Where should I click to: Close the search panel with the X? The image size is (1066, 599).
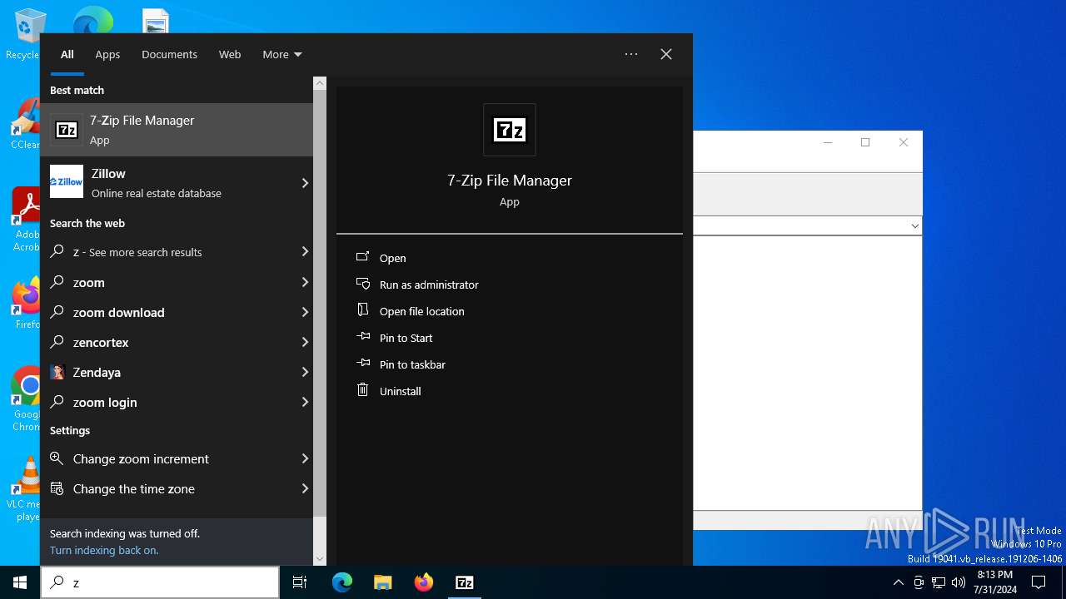(666, 54)
